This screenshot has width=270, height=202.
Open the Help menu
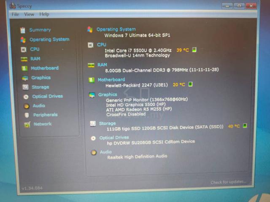pyautogui.click(x=44, y=14)
